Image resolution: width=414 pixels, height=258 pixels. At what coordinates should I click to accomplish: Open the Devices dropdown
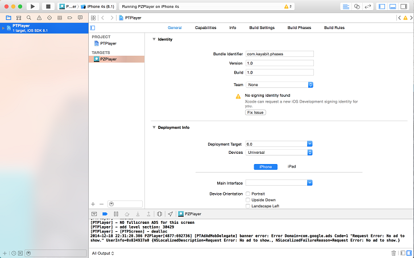point(279,152)
